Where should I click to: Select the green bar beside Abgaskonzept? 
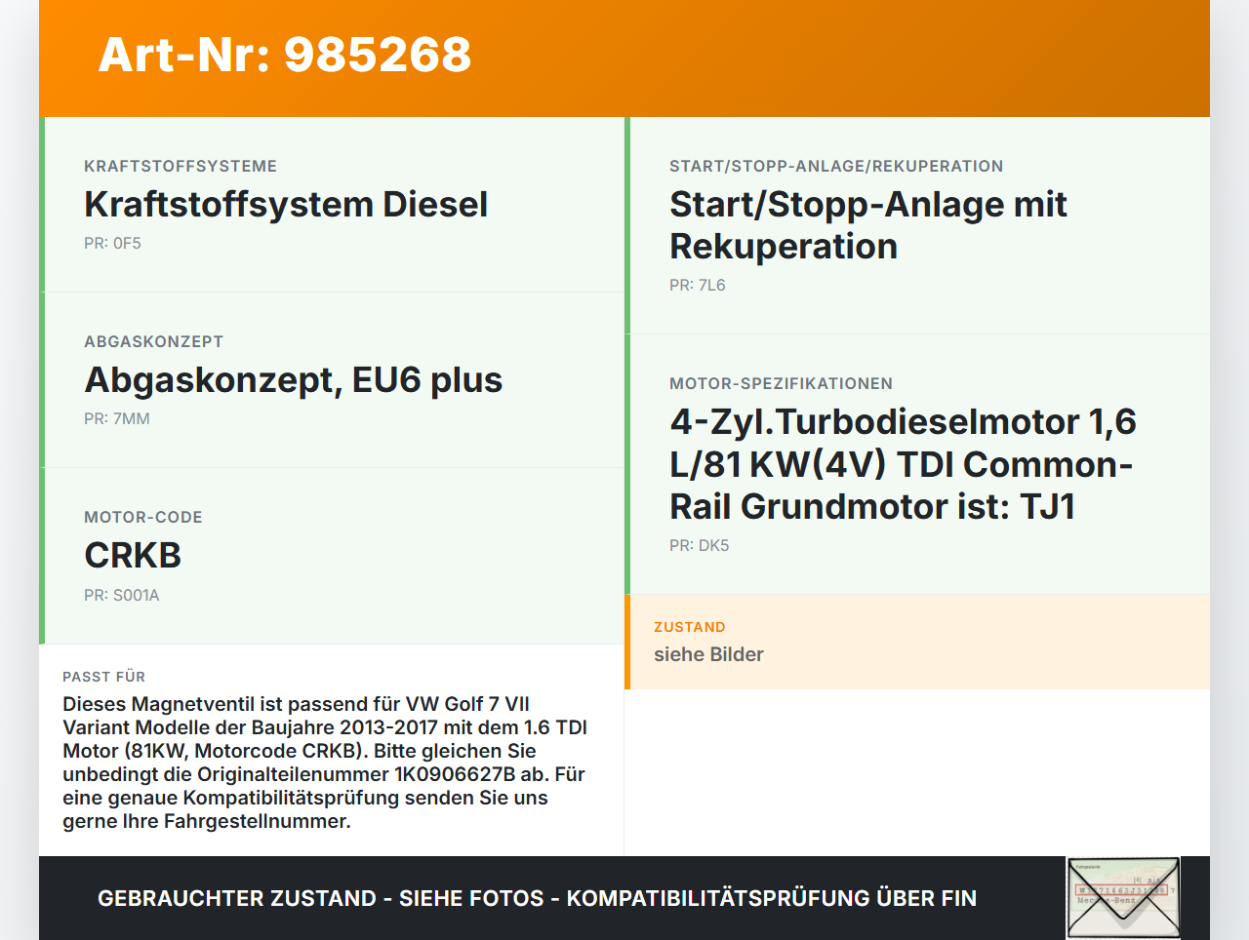(x=41, y=379)
